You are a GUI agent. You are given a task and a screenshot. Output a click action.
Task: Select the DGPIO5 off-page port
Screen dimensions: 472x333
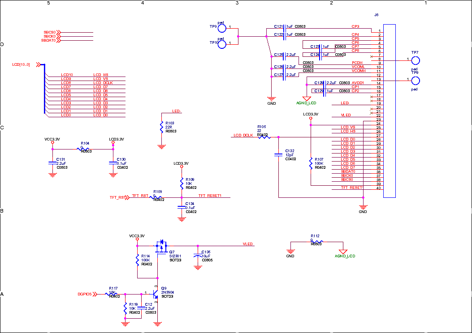coord(85,294)
